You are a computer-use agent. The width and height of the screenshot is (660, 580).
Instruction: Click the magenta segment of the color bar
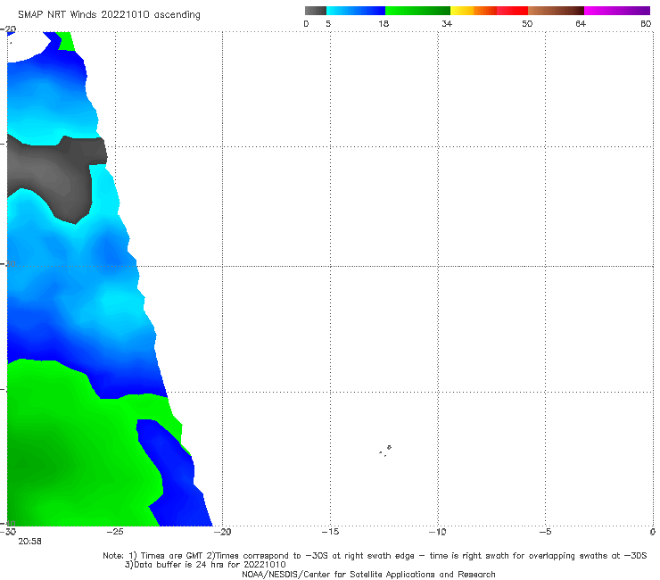(617, 11)
